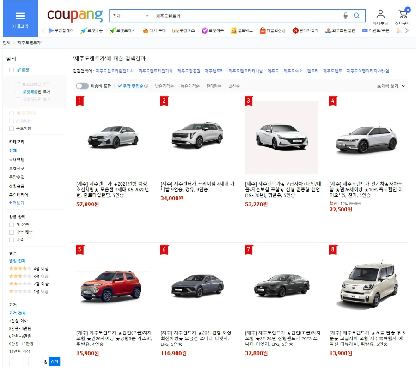Open the 전체 search category dropdown
The image size is (416, 368).
131,16
